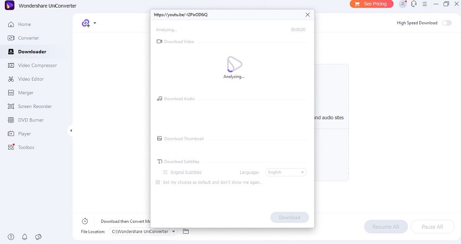Click the Pause All button
461x244 pixels.
[x=432, y=227]
